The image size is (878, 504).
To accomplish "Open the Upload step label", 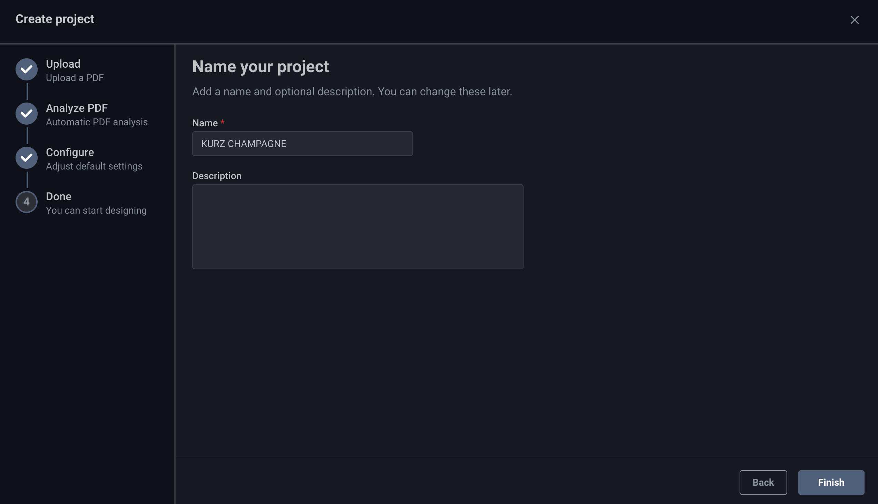I will tap(63, 64).
